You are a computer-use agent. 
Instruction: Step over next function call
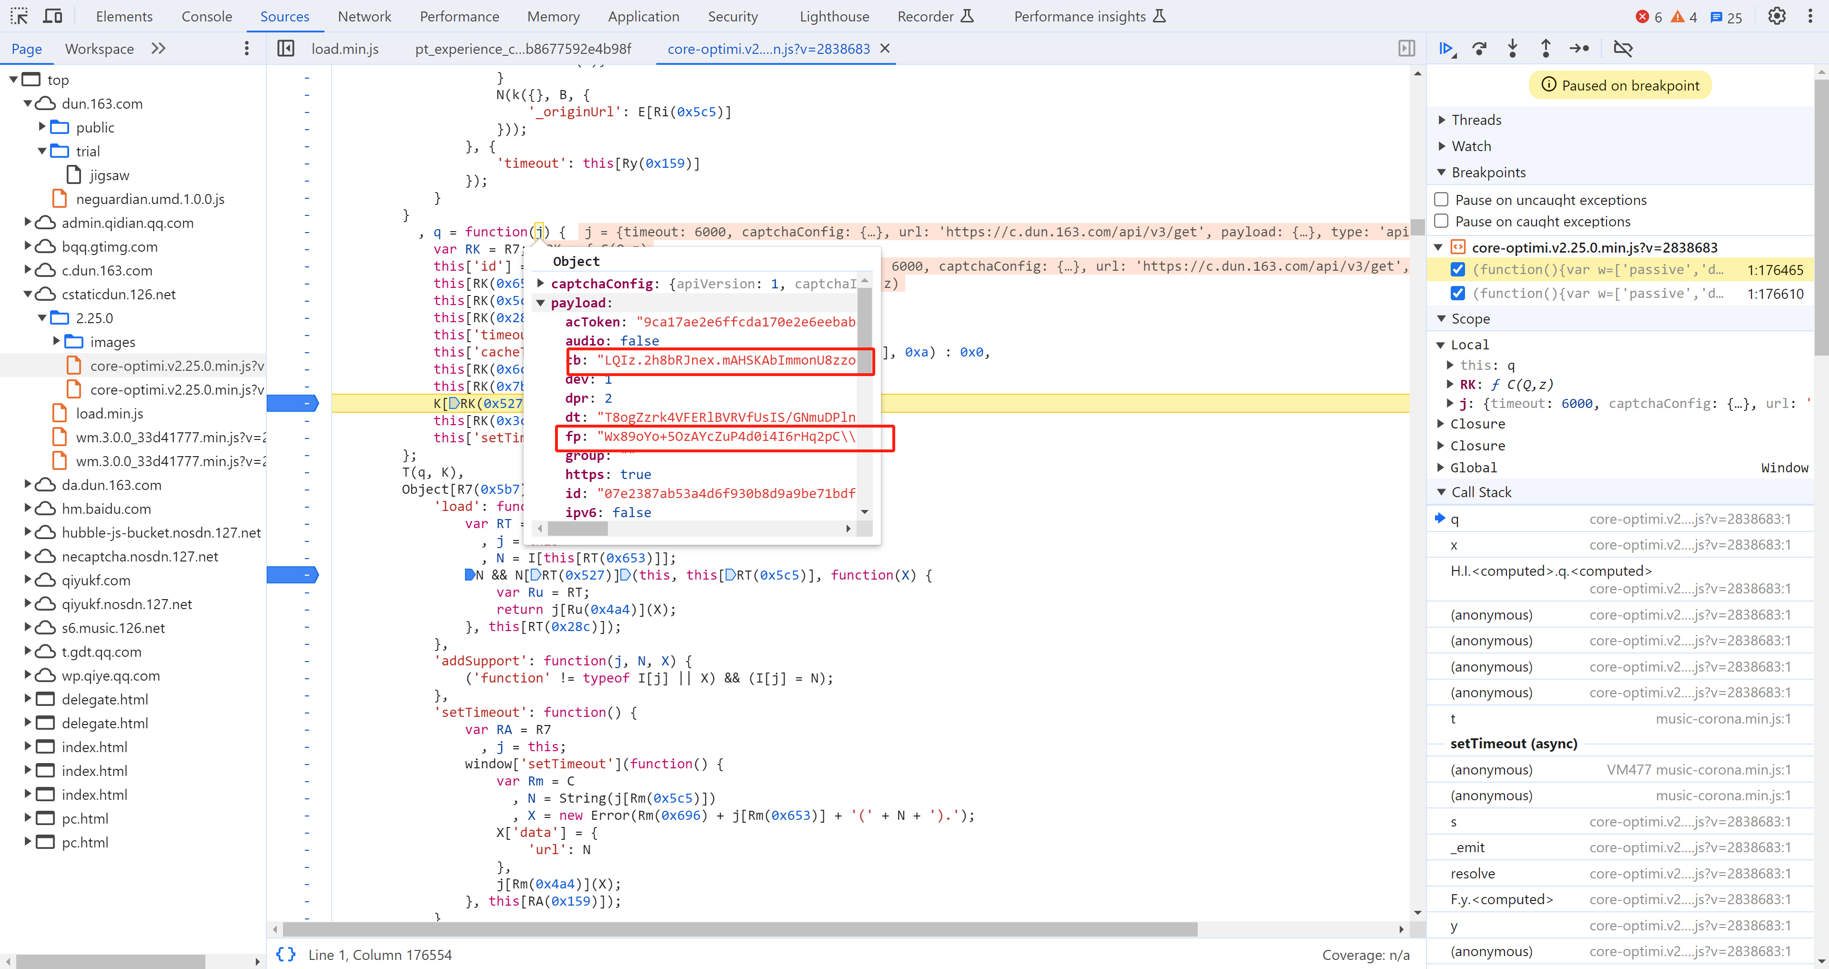1480,48
